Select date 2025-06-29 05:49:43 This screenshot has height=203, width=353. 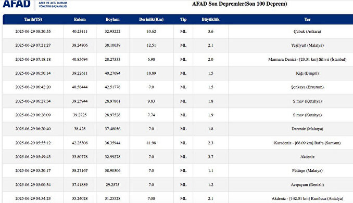pyautogui.click(x=33, y=157)
